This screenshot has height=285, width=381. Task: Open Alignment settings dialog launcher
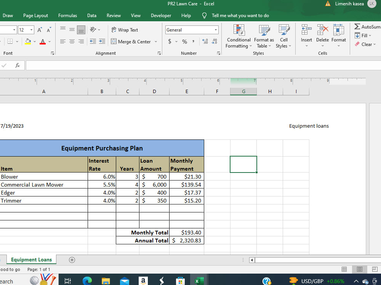(x=159, y=53)
